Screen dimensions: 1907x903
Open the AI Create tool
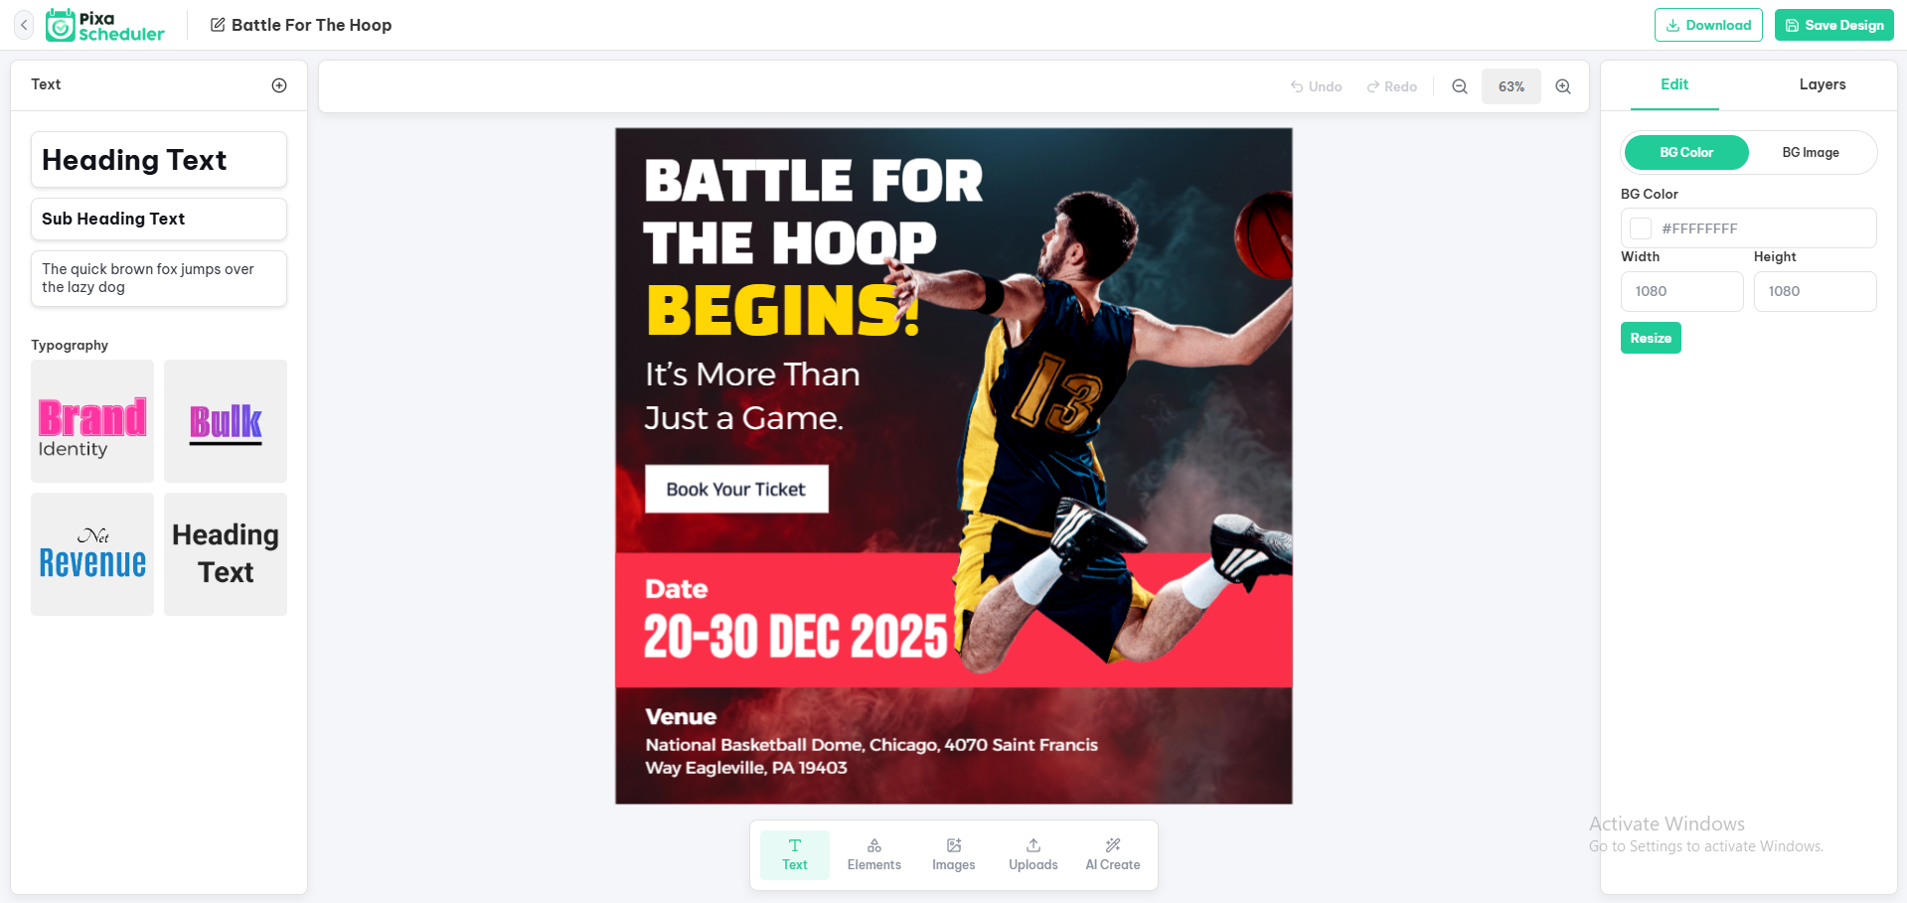(x=1113, y=854)
